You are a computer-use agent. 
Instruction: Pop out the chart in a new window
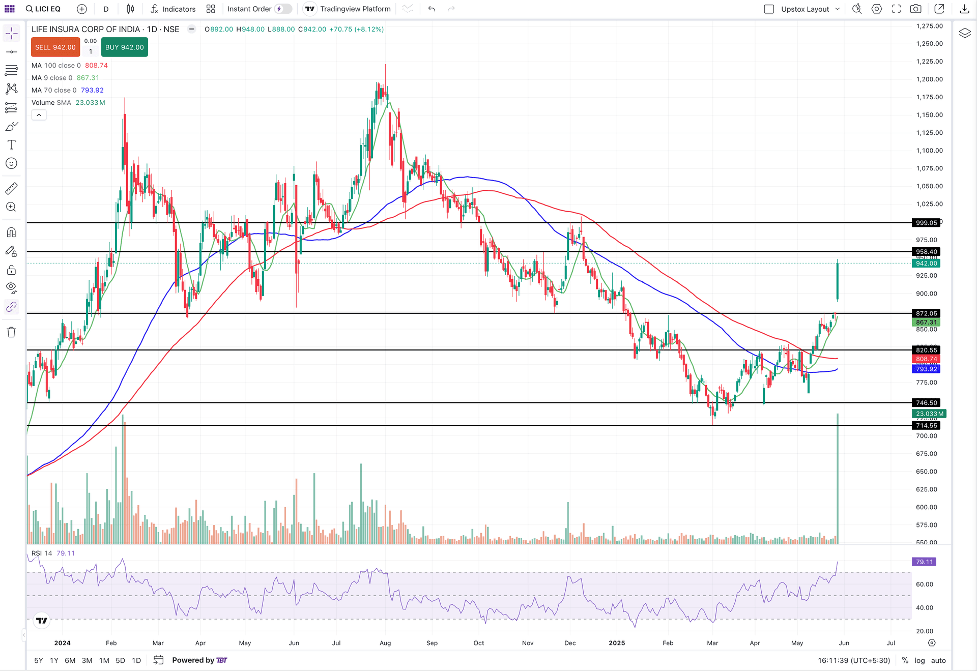(940, 9)
